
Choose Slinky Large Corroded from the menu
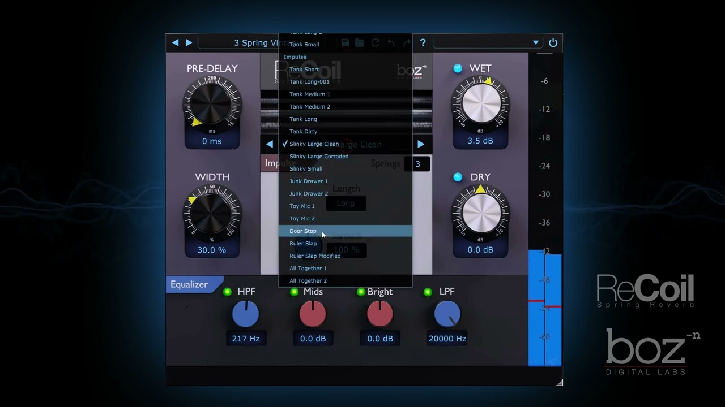click(318, 156)
